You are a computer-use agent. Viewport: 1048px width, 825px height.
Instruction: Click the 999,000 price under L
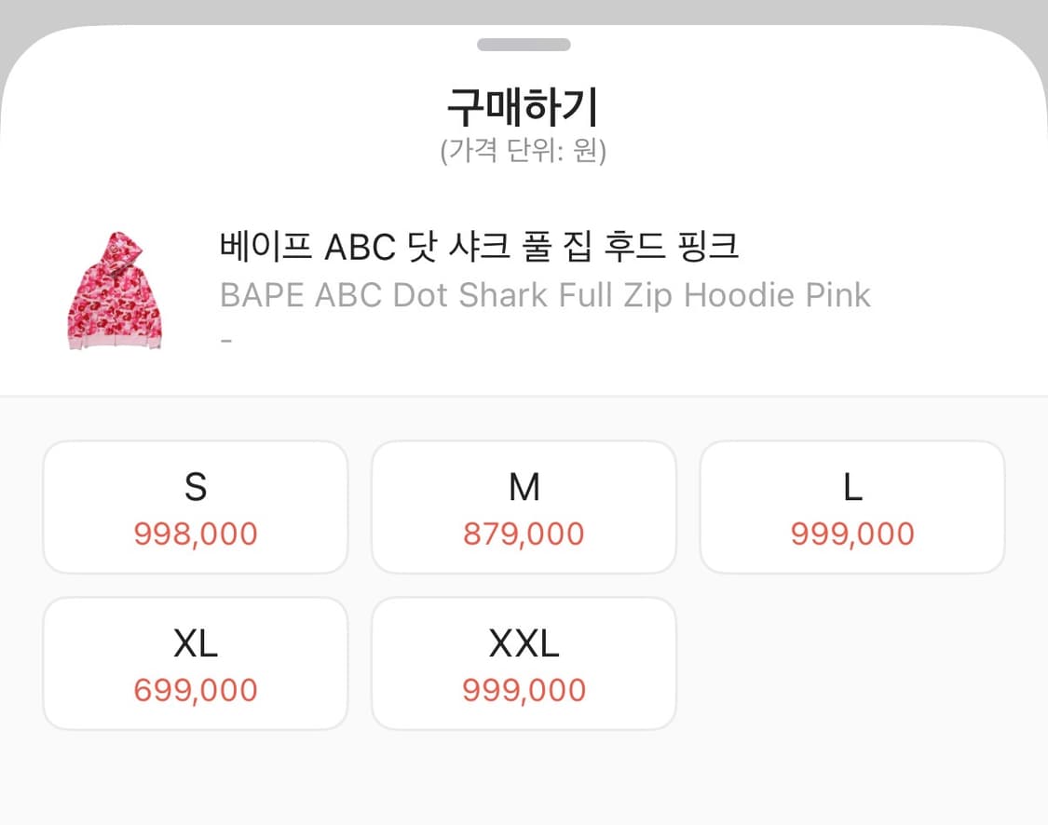coord(852,534)
